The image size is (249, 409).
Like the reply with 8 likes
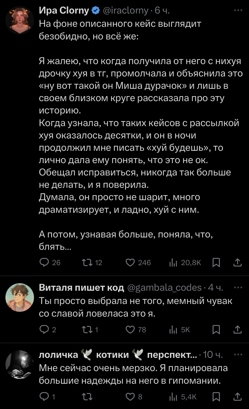[130, 397]
